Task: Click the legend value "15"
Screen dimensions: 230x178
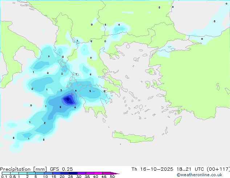Action: 54,177
